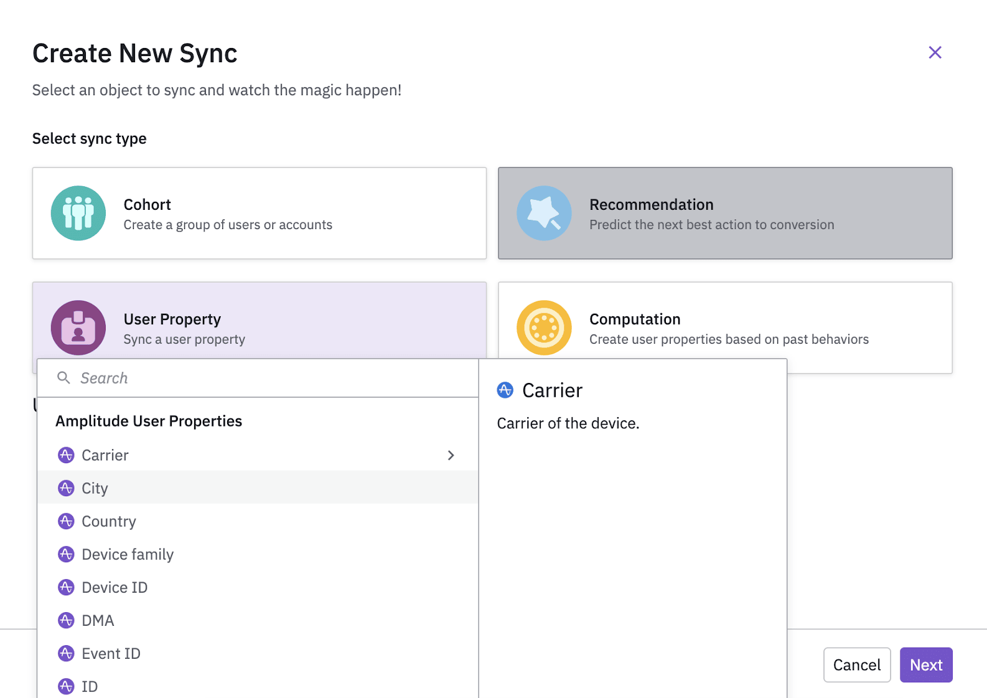This screenshot has height=698, width=987.
Task: Click the Amplitude icon beside Device ID
Action: pyautogui.click(x=66, y=587)
